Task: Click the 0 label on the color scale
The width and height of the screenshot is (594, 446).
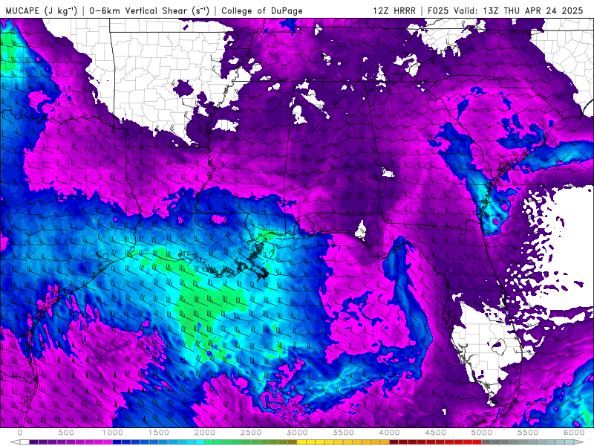Action: click(x=20, y=433)
